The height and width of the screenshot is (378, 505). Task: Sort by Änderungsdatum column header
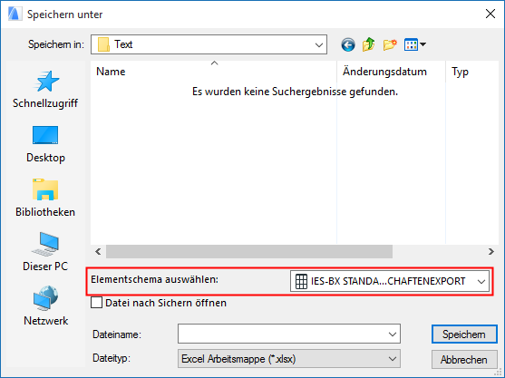(x=391, y=72)
